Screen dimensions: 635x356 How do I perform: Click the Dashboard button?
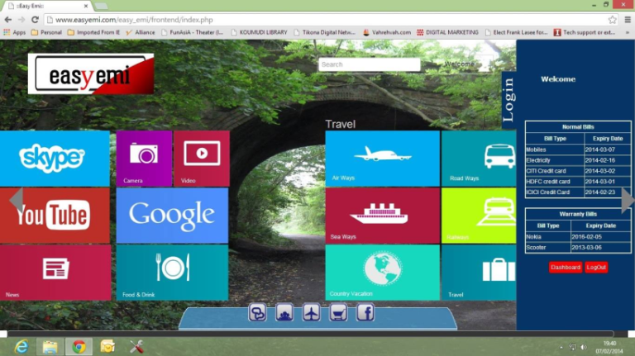[x=566, y=268]
